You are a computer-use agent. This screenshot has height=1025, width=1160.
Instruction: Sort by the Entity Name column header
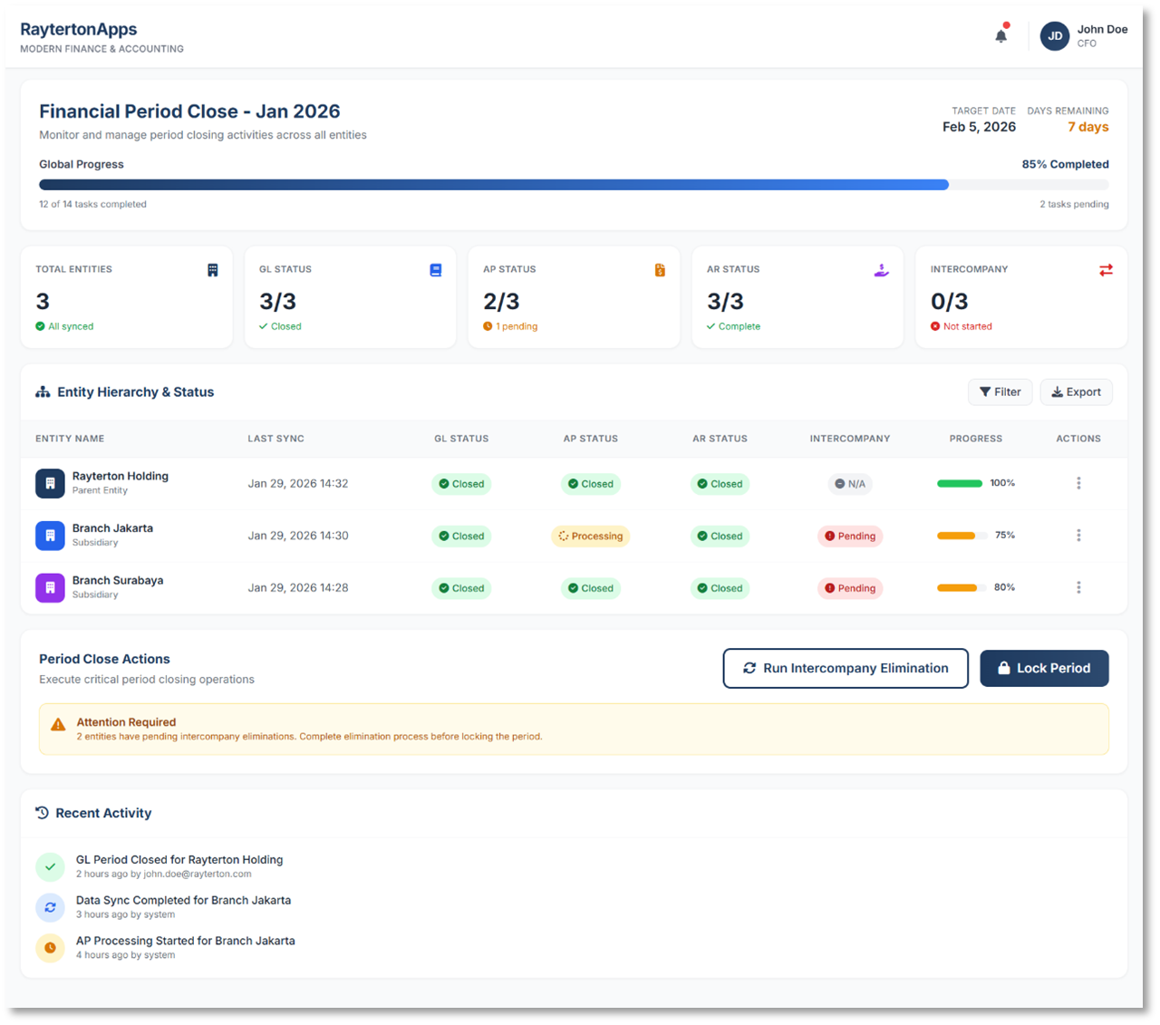point(70,439)
